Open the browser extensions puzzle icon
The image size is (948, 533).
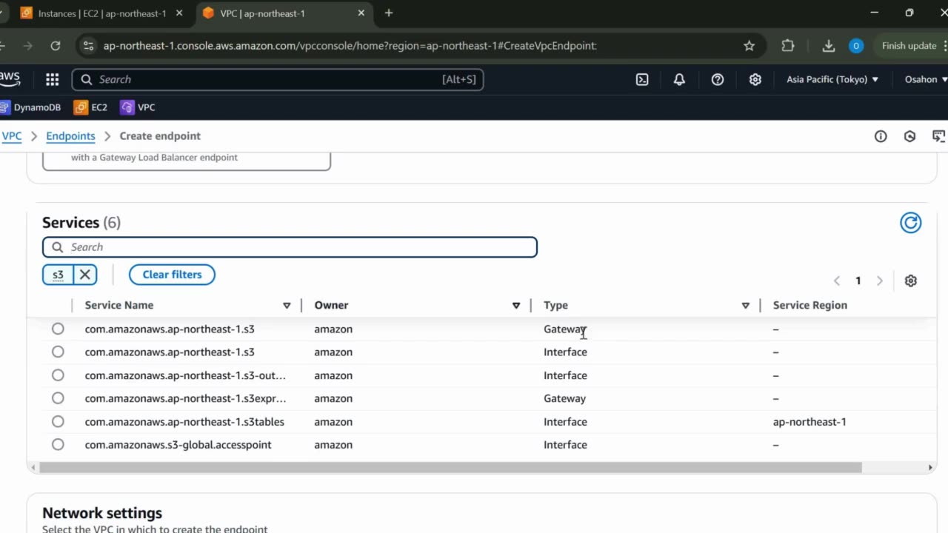click(x=788, y=46)
